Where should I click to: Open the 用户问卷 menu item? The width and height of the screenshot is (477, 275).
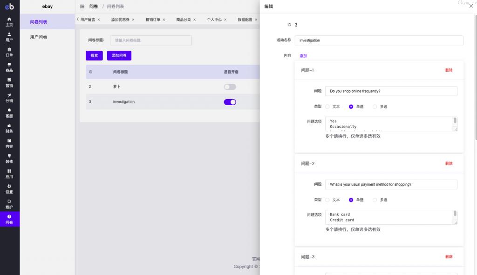tap(39, 37)
